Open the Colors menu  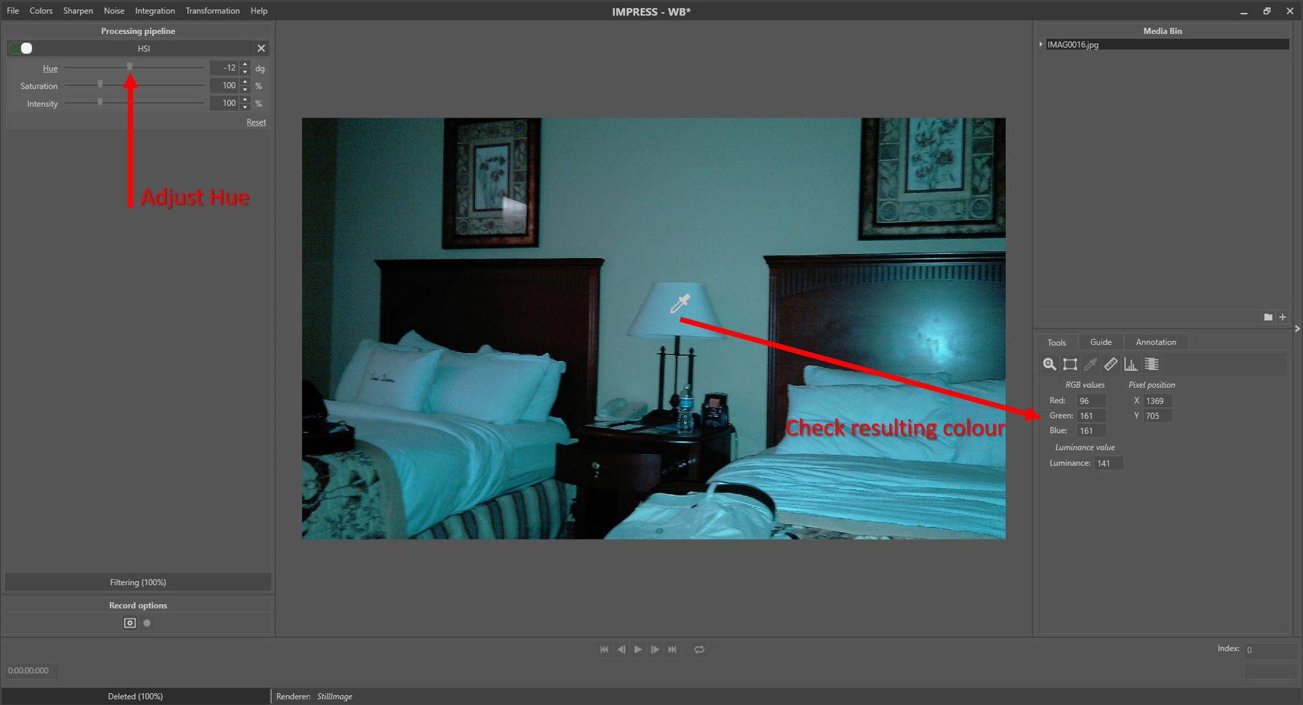click(x=40, y=10)
